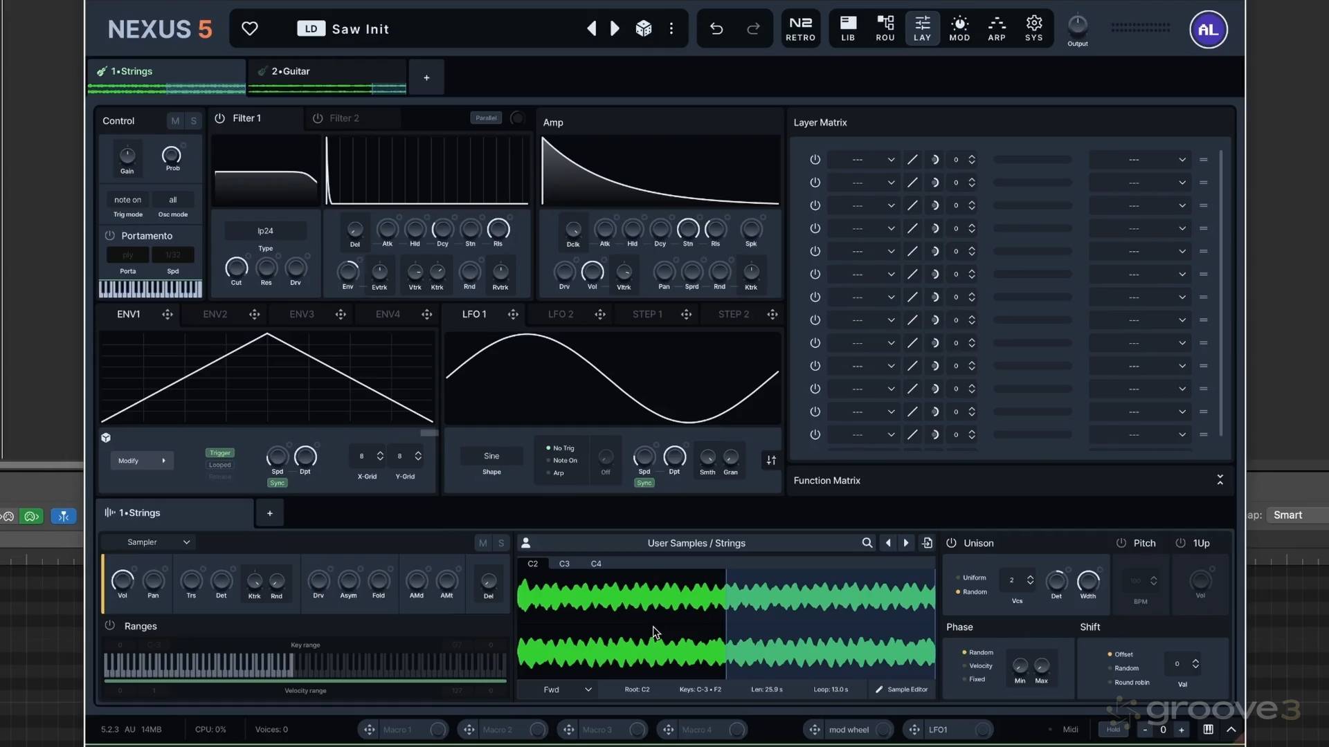Open the Sine LFO Shape selector
The image size is (1329, 747).
tap(491, 456)
